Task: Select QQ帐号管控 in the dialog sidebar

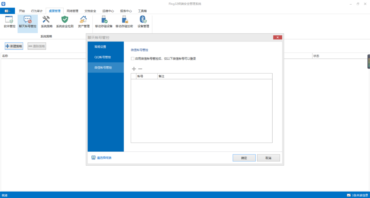Action: point(106,57)
